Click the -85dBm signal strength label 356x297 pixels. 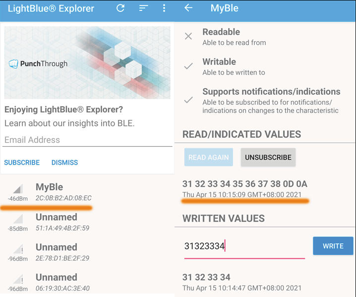tap(18, 229)
